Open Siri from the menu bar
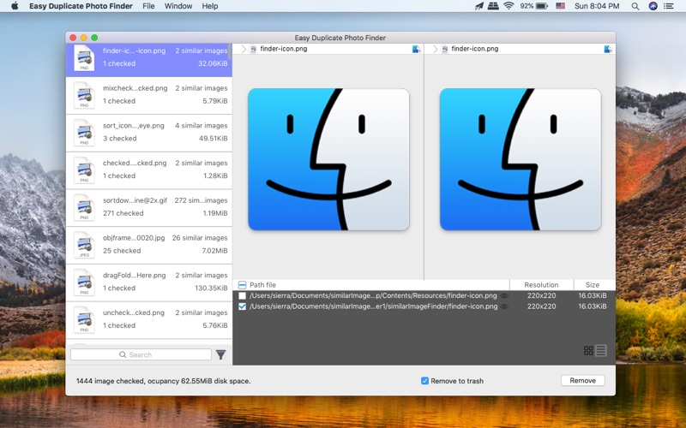This screenshot has width=686, height=428. point(653,6)
